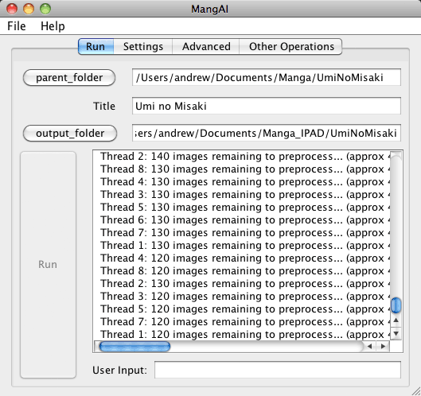Click the green zoom window button
Viewport: 421px width, 396px height.
45,9
